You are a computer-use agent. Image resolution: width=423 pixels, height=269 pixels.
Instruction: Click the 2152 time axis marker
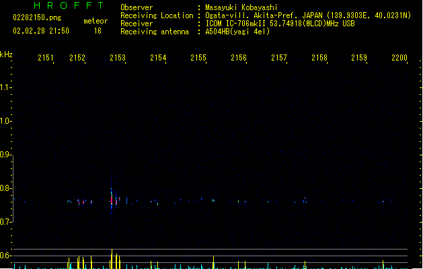pyautogui.click(x=77, y=58)
